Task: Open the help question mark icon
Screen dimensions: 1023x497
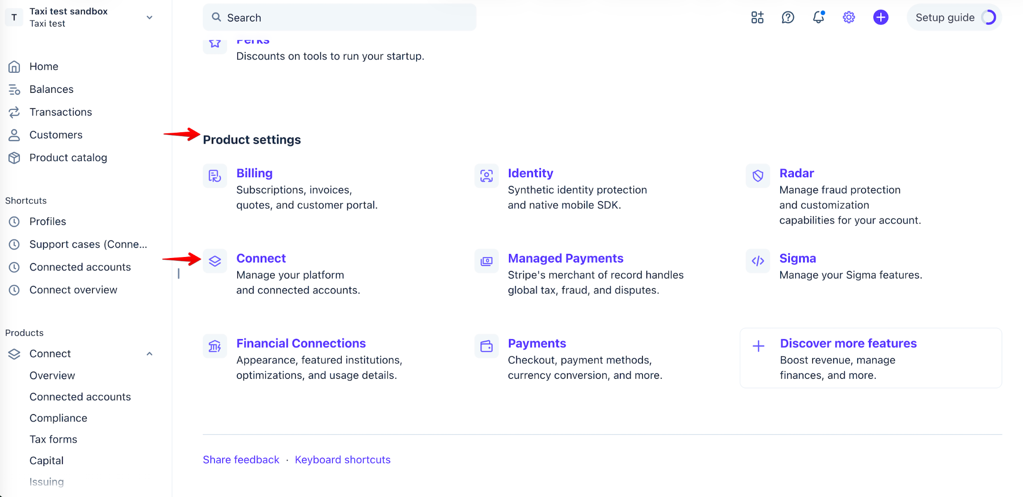Action: 788,17
